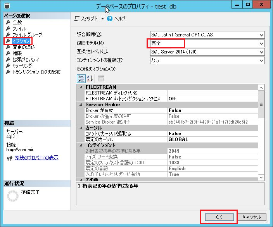Viewport: 273px width, 227px height.
Task: Click the property pages icon in grid toolbar
Action: [101, 78]
